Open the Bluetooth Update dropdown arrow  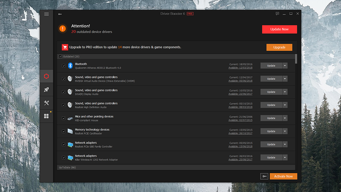click(x=285, y=66)
